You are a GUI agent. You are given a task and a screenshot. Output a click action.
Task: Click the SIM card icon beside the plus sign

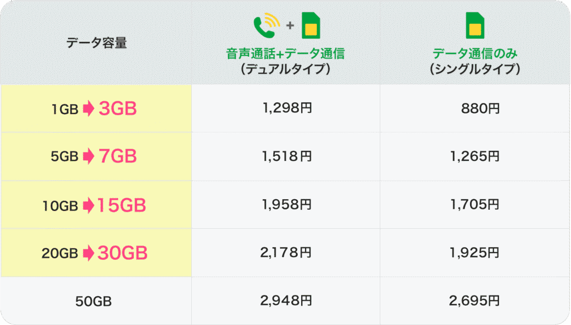coord(311,26)
